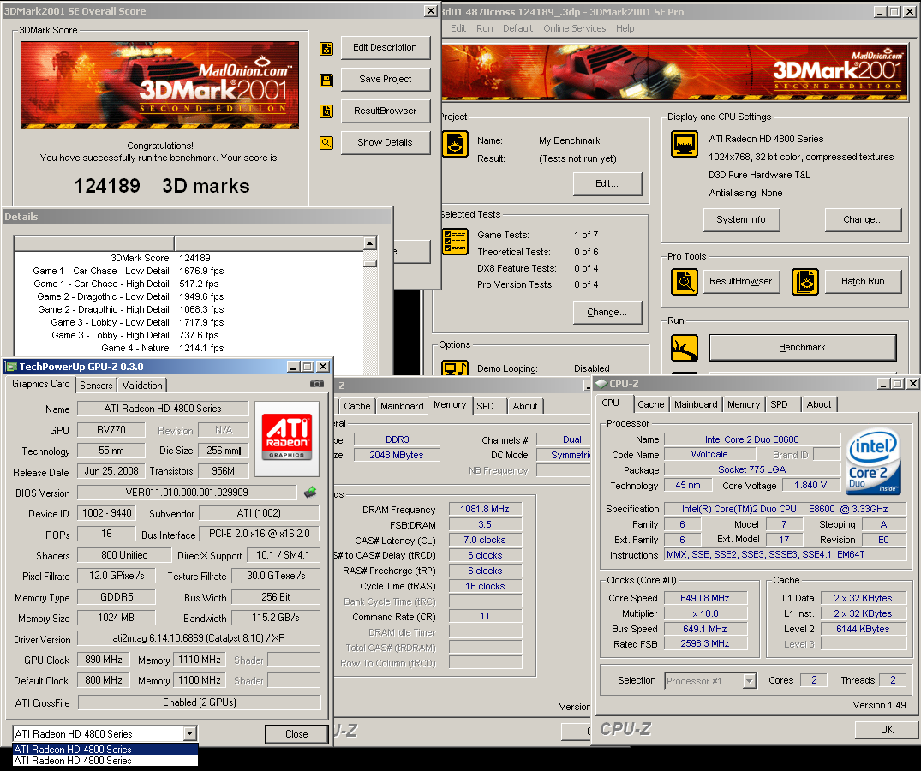This screenshot has width=921, height=771.
Task: Click the GPU-Z Driver Version field
Action: pyautogui.click(x=199, y=638)
